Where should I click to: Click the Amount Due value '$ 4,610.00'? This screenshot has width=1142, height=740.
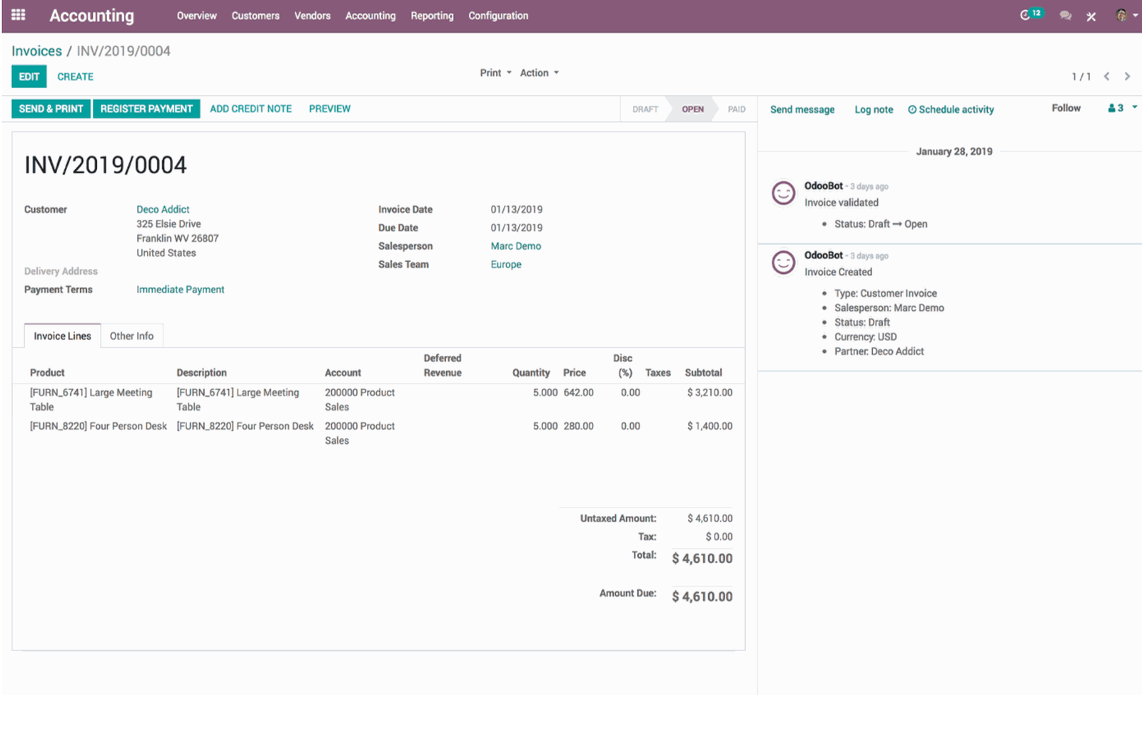pos(702,597)
